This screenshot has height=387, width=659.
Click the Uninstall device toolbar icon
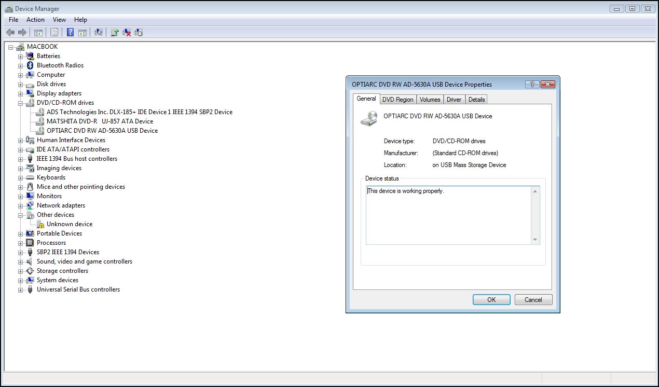pos(126,32)
